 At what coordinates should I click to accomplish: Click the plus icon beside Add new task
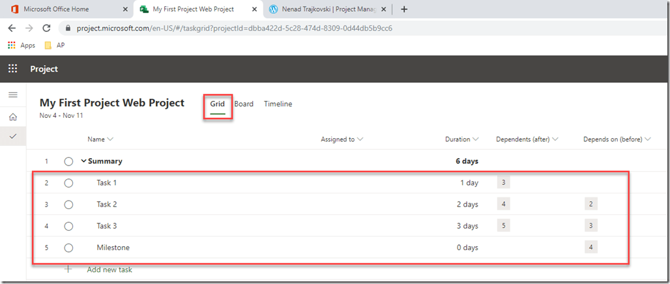(x=68, y=269)
